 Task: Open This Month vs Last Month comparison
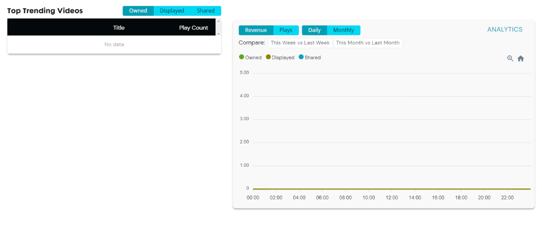pos(368,43)
